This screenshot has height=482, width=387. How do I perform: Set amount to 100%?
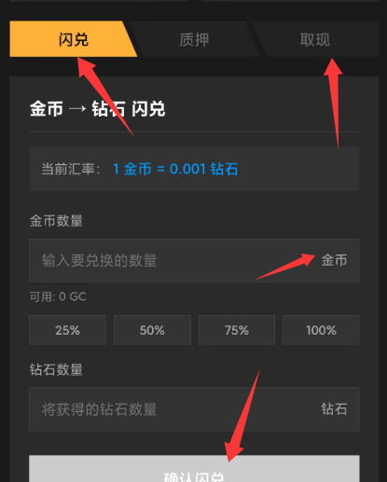[x=321, y=330]
